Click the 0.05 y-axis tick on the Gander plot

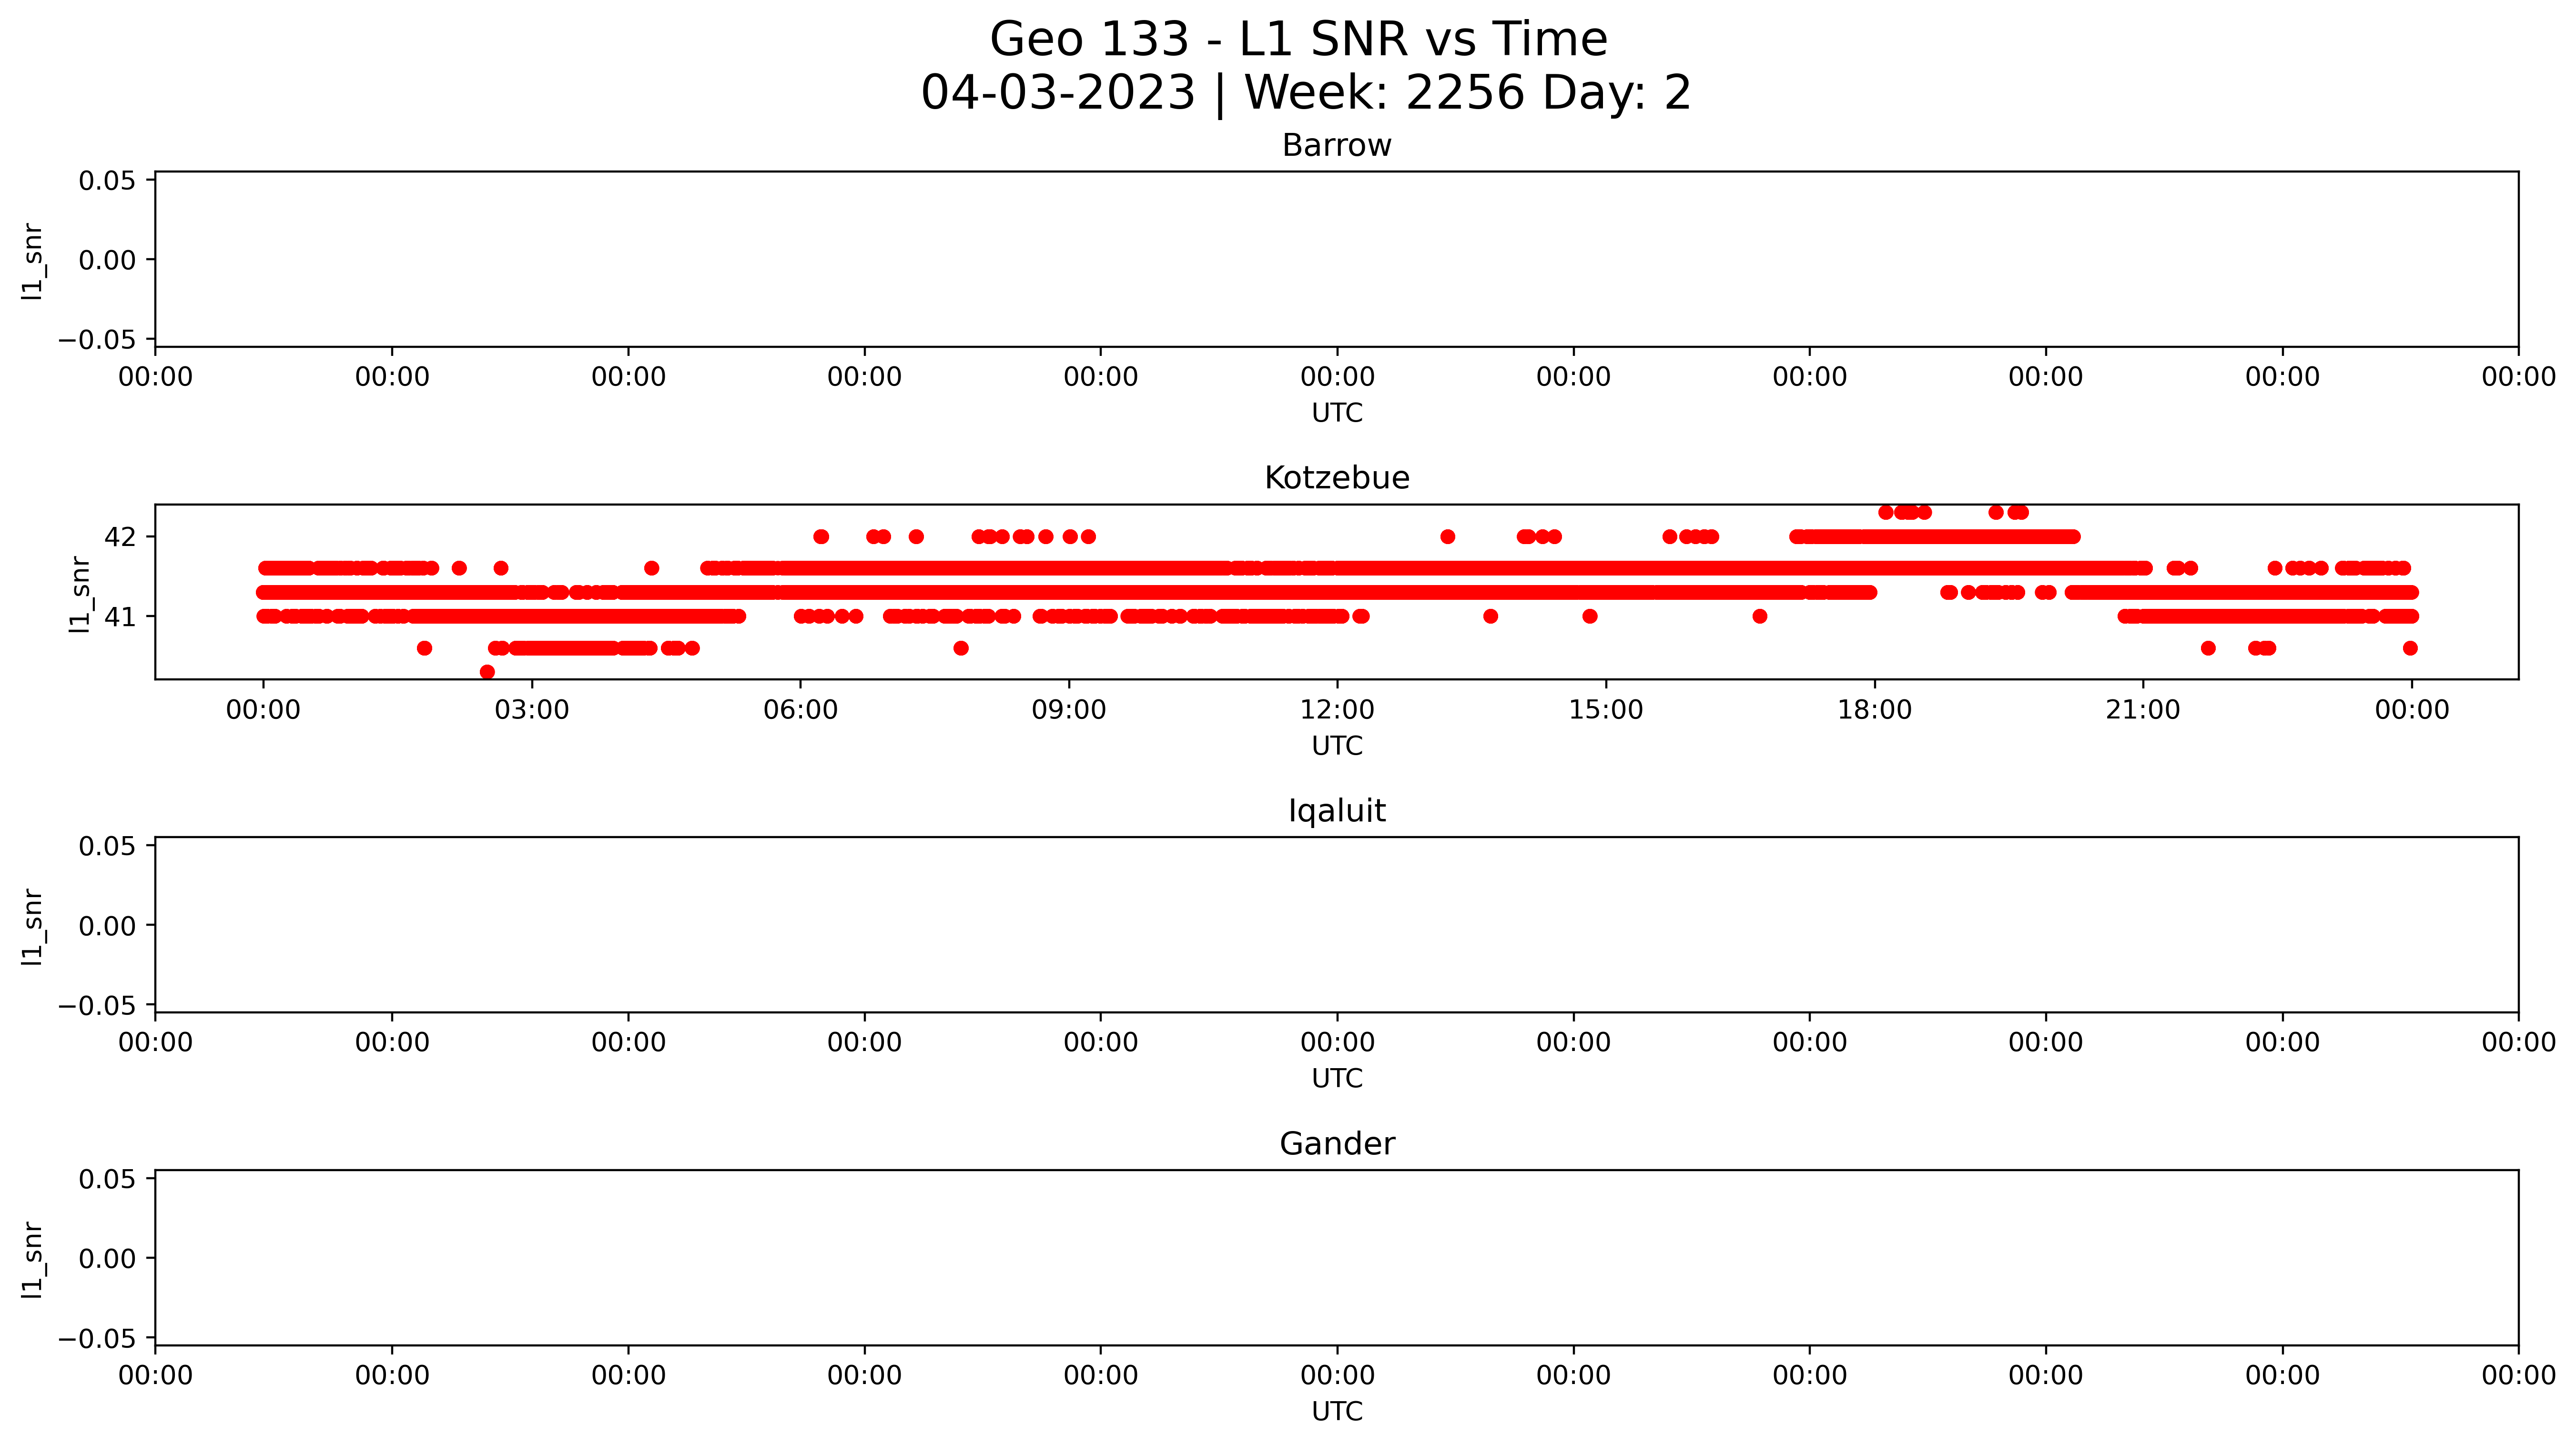(x=108, y=1179)
